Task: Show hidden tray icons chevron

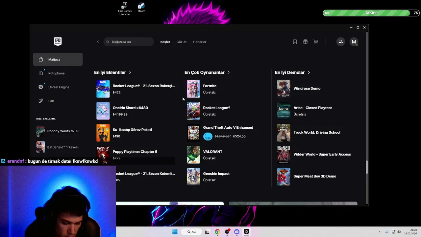Action: coord(379,232)
